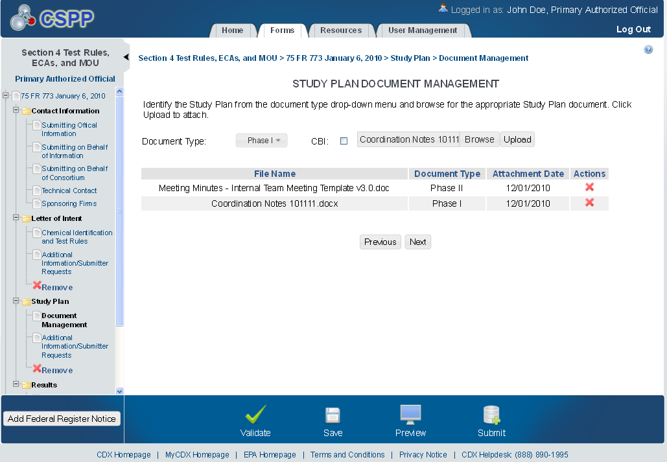667x462 pixels.
Task: Switch to the Resources tab
Action: click(341, 30)
